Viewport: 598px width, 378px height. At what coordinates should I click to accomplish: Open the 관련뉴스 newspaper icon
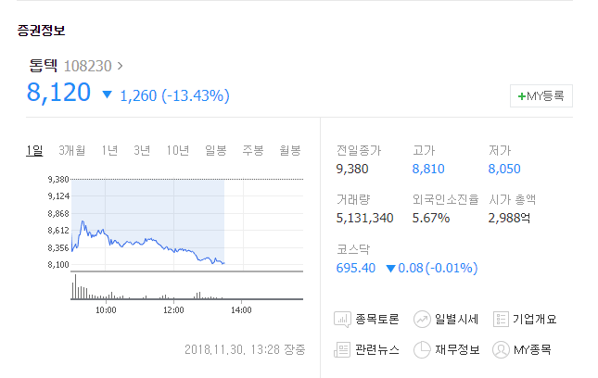342,349
